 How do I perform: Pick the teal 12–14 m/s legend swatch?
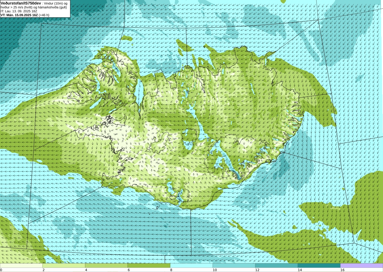(x=276, y=265)
